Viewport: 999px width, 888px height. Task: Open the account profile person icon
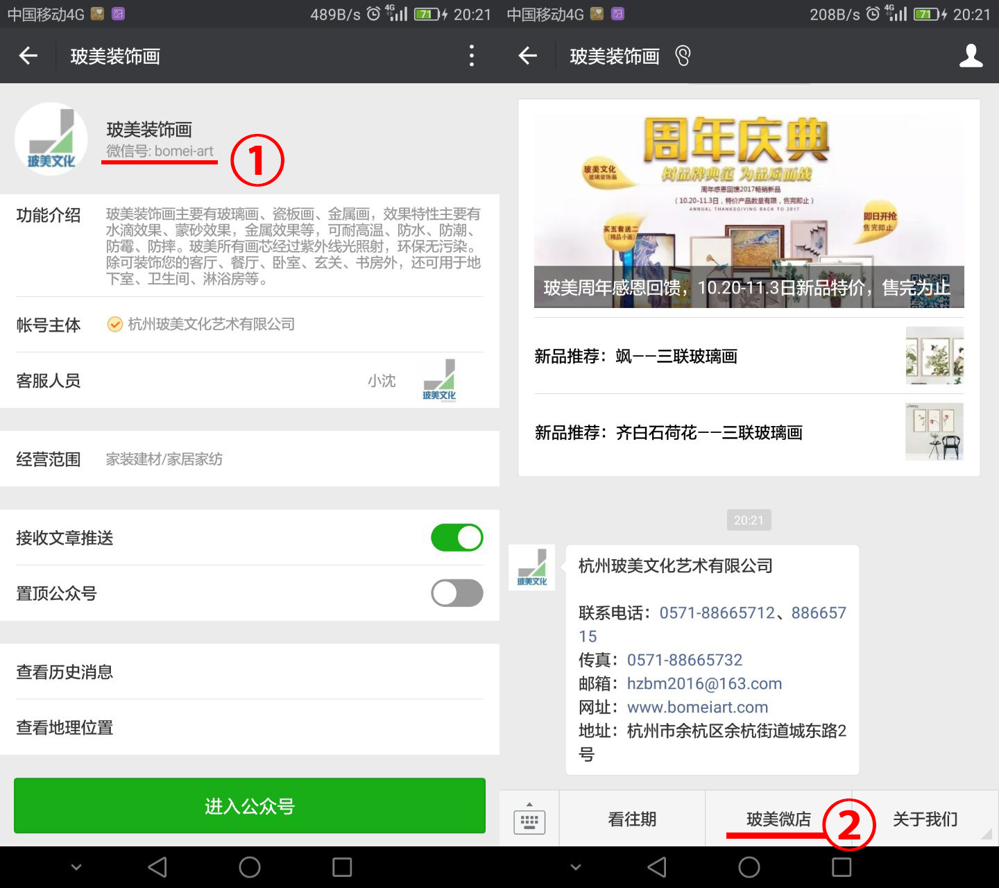coord(971,55)
